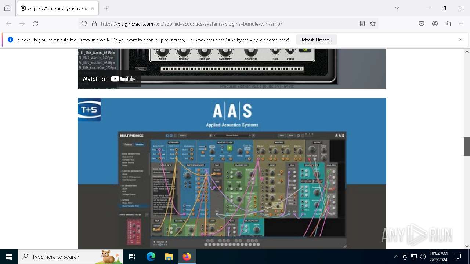The image size is (470, 264).
Task: Go forward one page
Action: (x=22, y=24)
